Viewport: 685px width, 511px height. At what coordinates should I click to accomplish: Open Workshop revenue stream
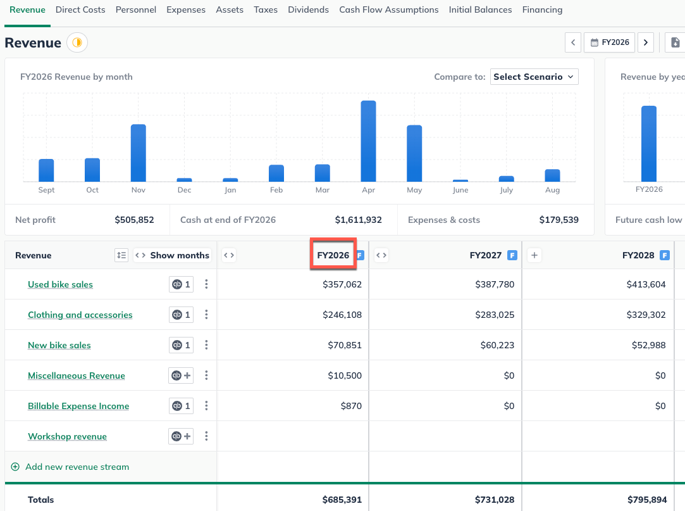[x=67, y=436]
